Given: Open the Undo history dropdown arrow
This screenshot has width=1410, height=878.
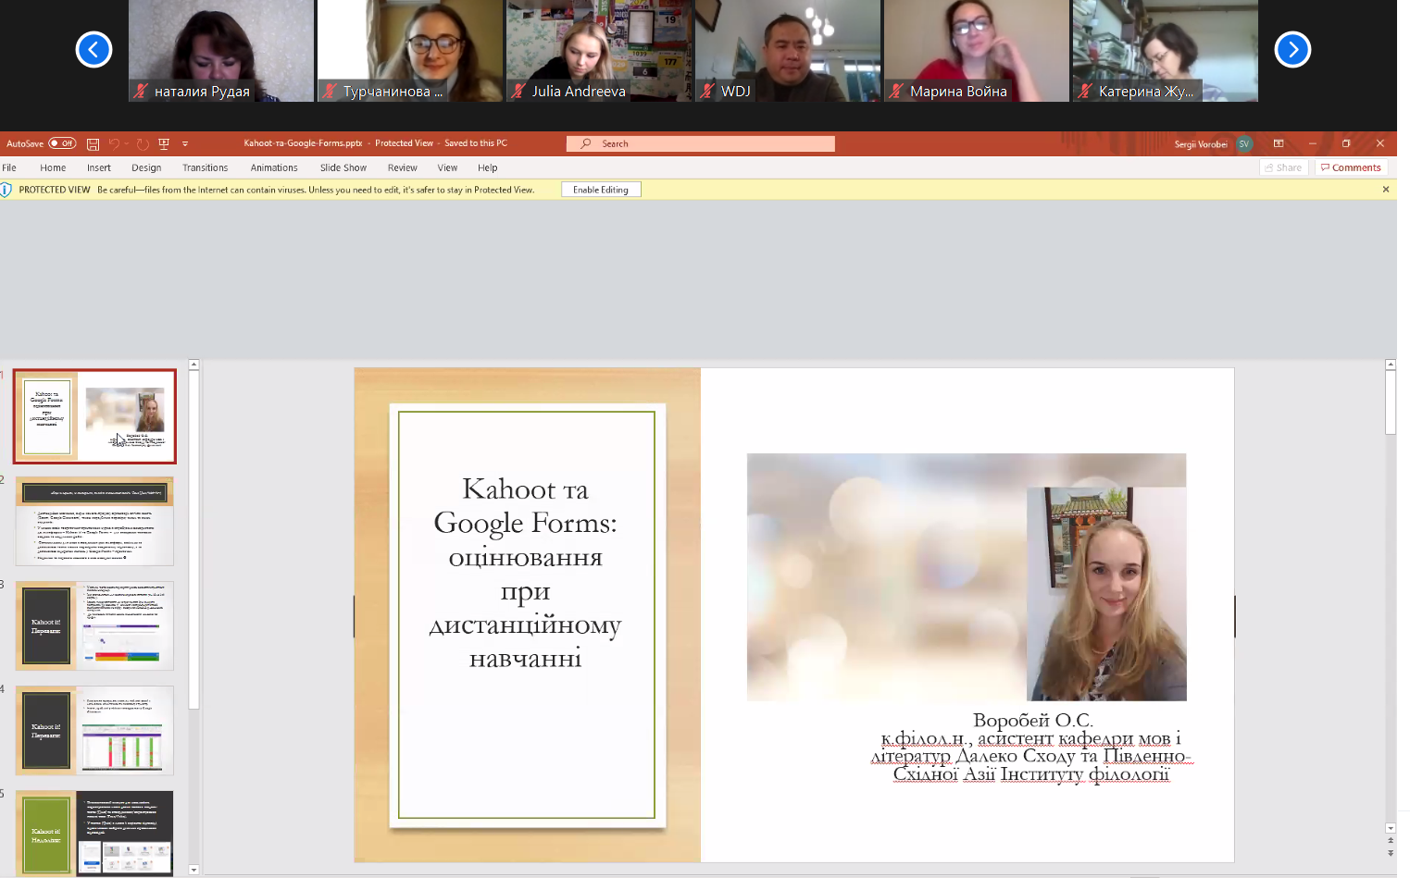Looking at the screenshot, I should [x=127, y=143].
